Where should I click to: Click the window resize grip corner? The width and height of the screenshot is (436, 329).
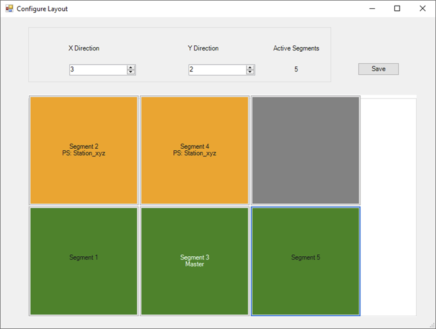click(x=432, y=325)
